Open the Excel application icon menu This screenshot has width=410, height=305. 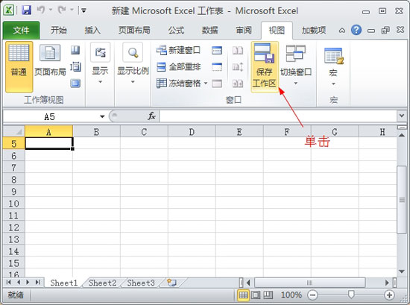pos(9,10)
